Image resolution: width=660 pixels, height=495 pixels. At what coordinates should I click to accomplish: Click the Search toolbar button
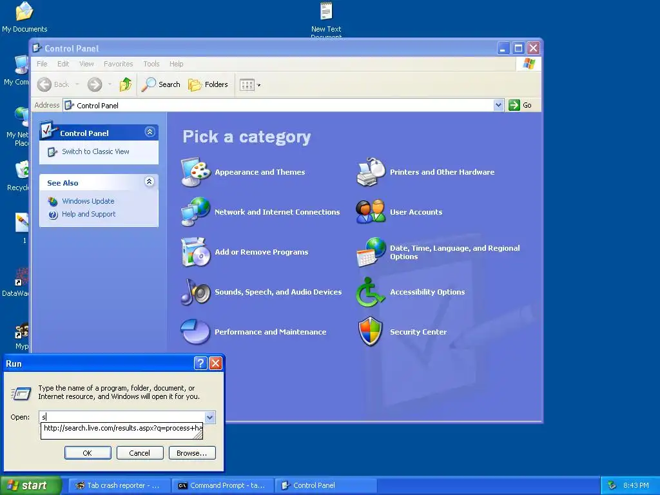click(160, 84)
